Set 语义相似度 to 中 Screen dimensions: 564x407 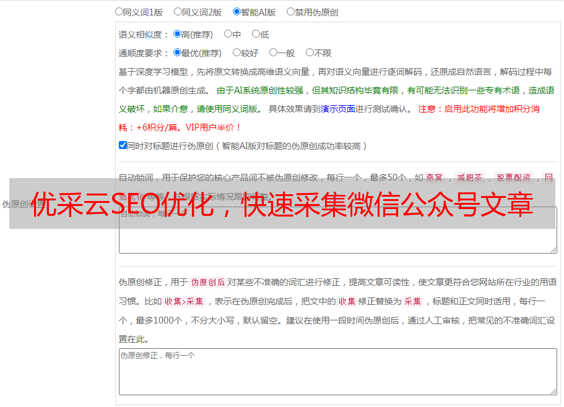(228, 34)
